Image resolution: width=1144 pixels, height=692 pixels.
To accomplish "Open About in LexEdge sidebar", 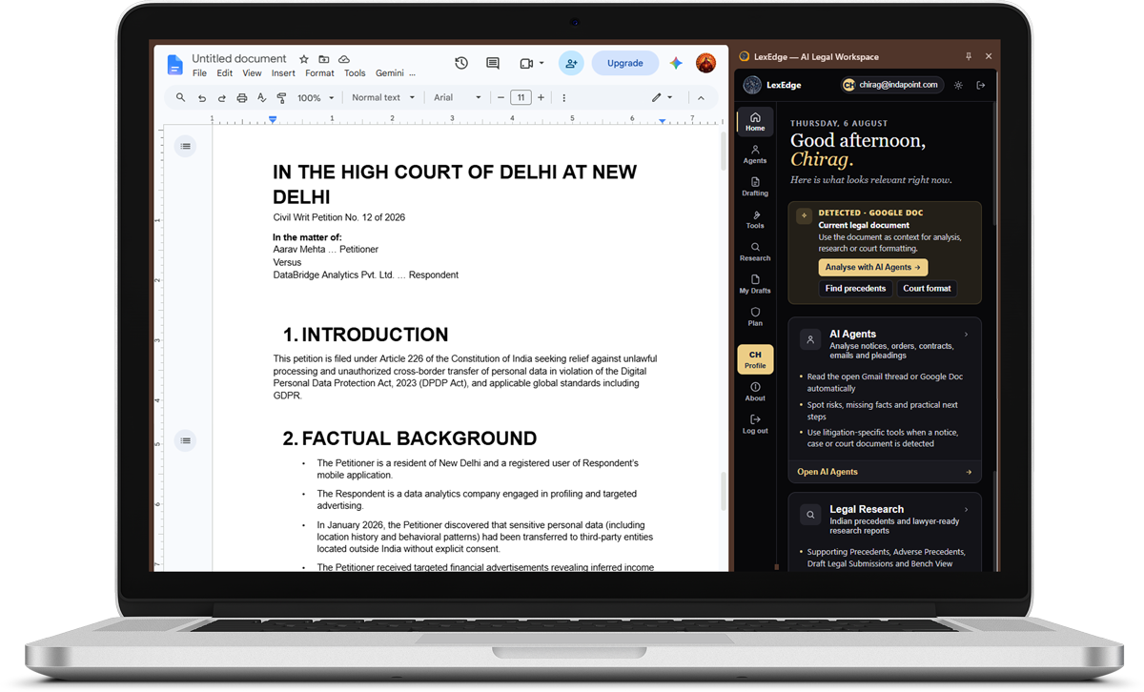I will [x=755, y=392].
